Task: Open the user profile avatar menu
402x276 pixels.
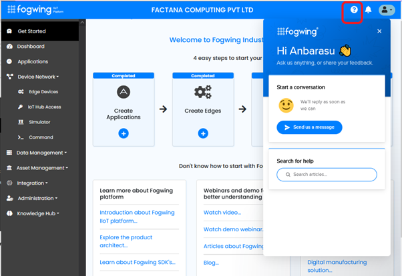Action: point(387,10)
